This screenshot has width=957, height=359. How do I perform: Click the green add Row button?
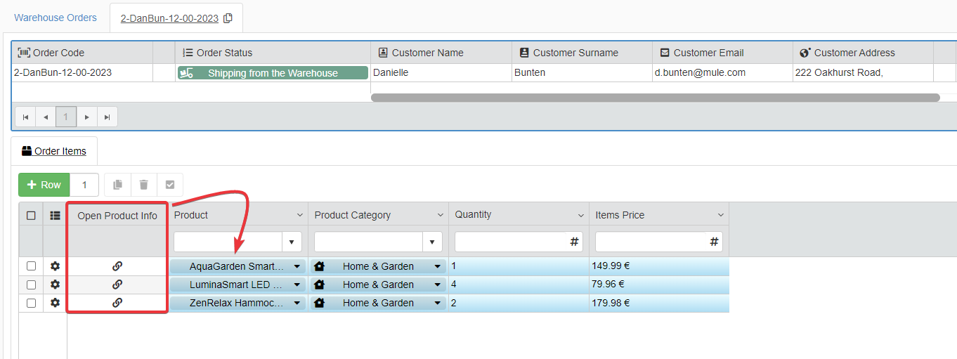point(44,185)
